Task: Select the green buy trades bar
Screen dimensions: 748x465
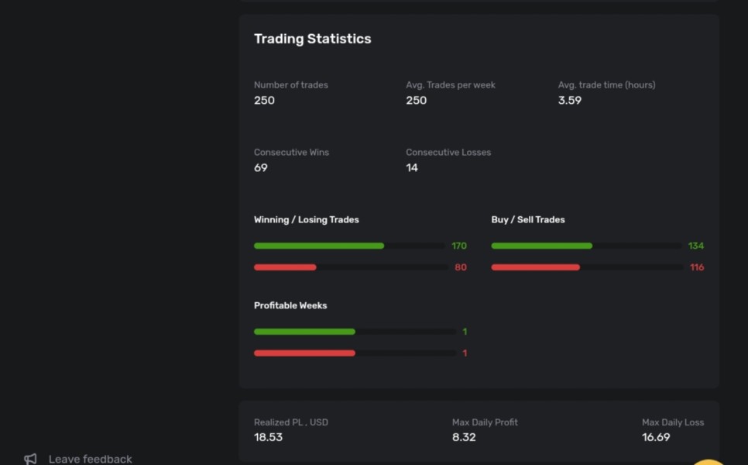Action: [541, 246]
